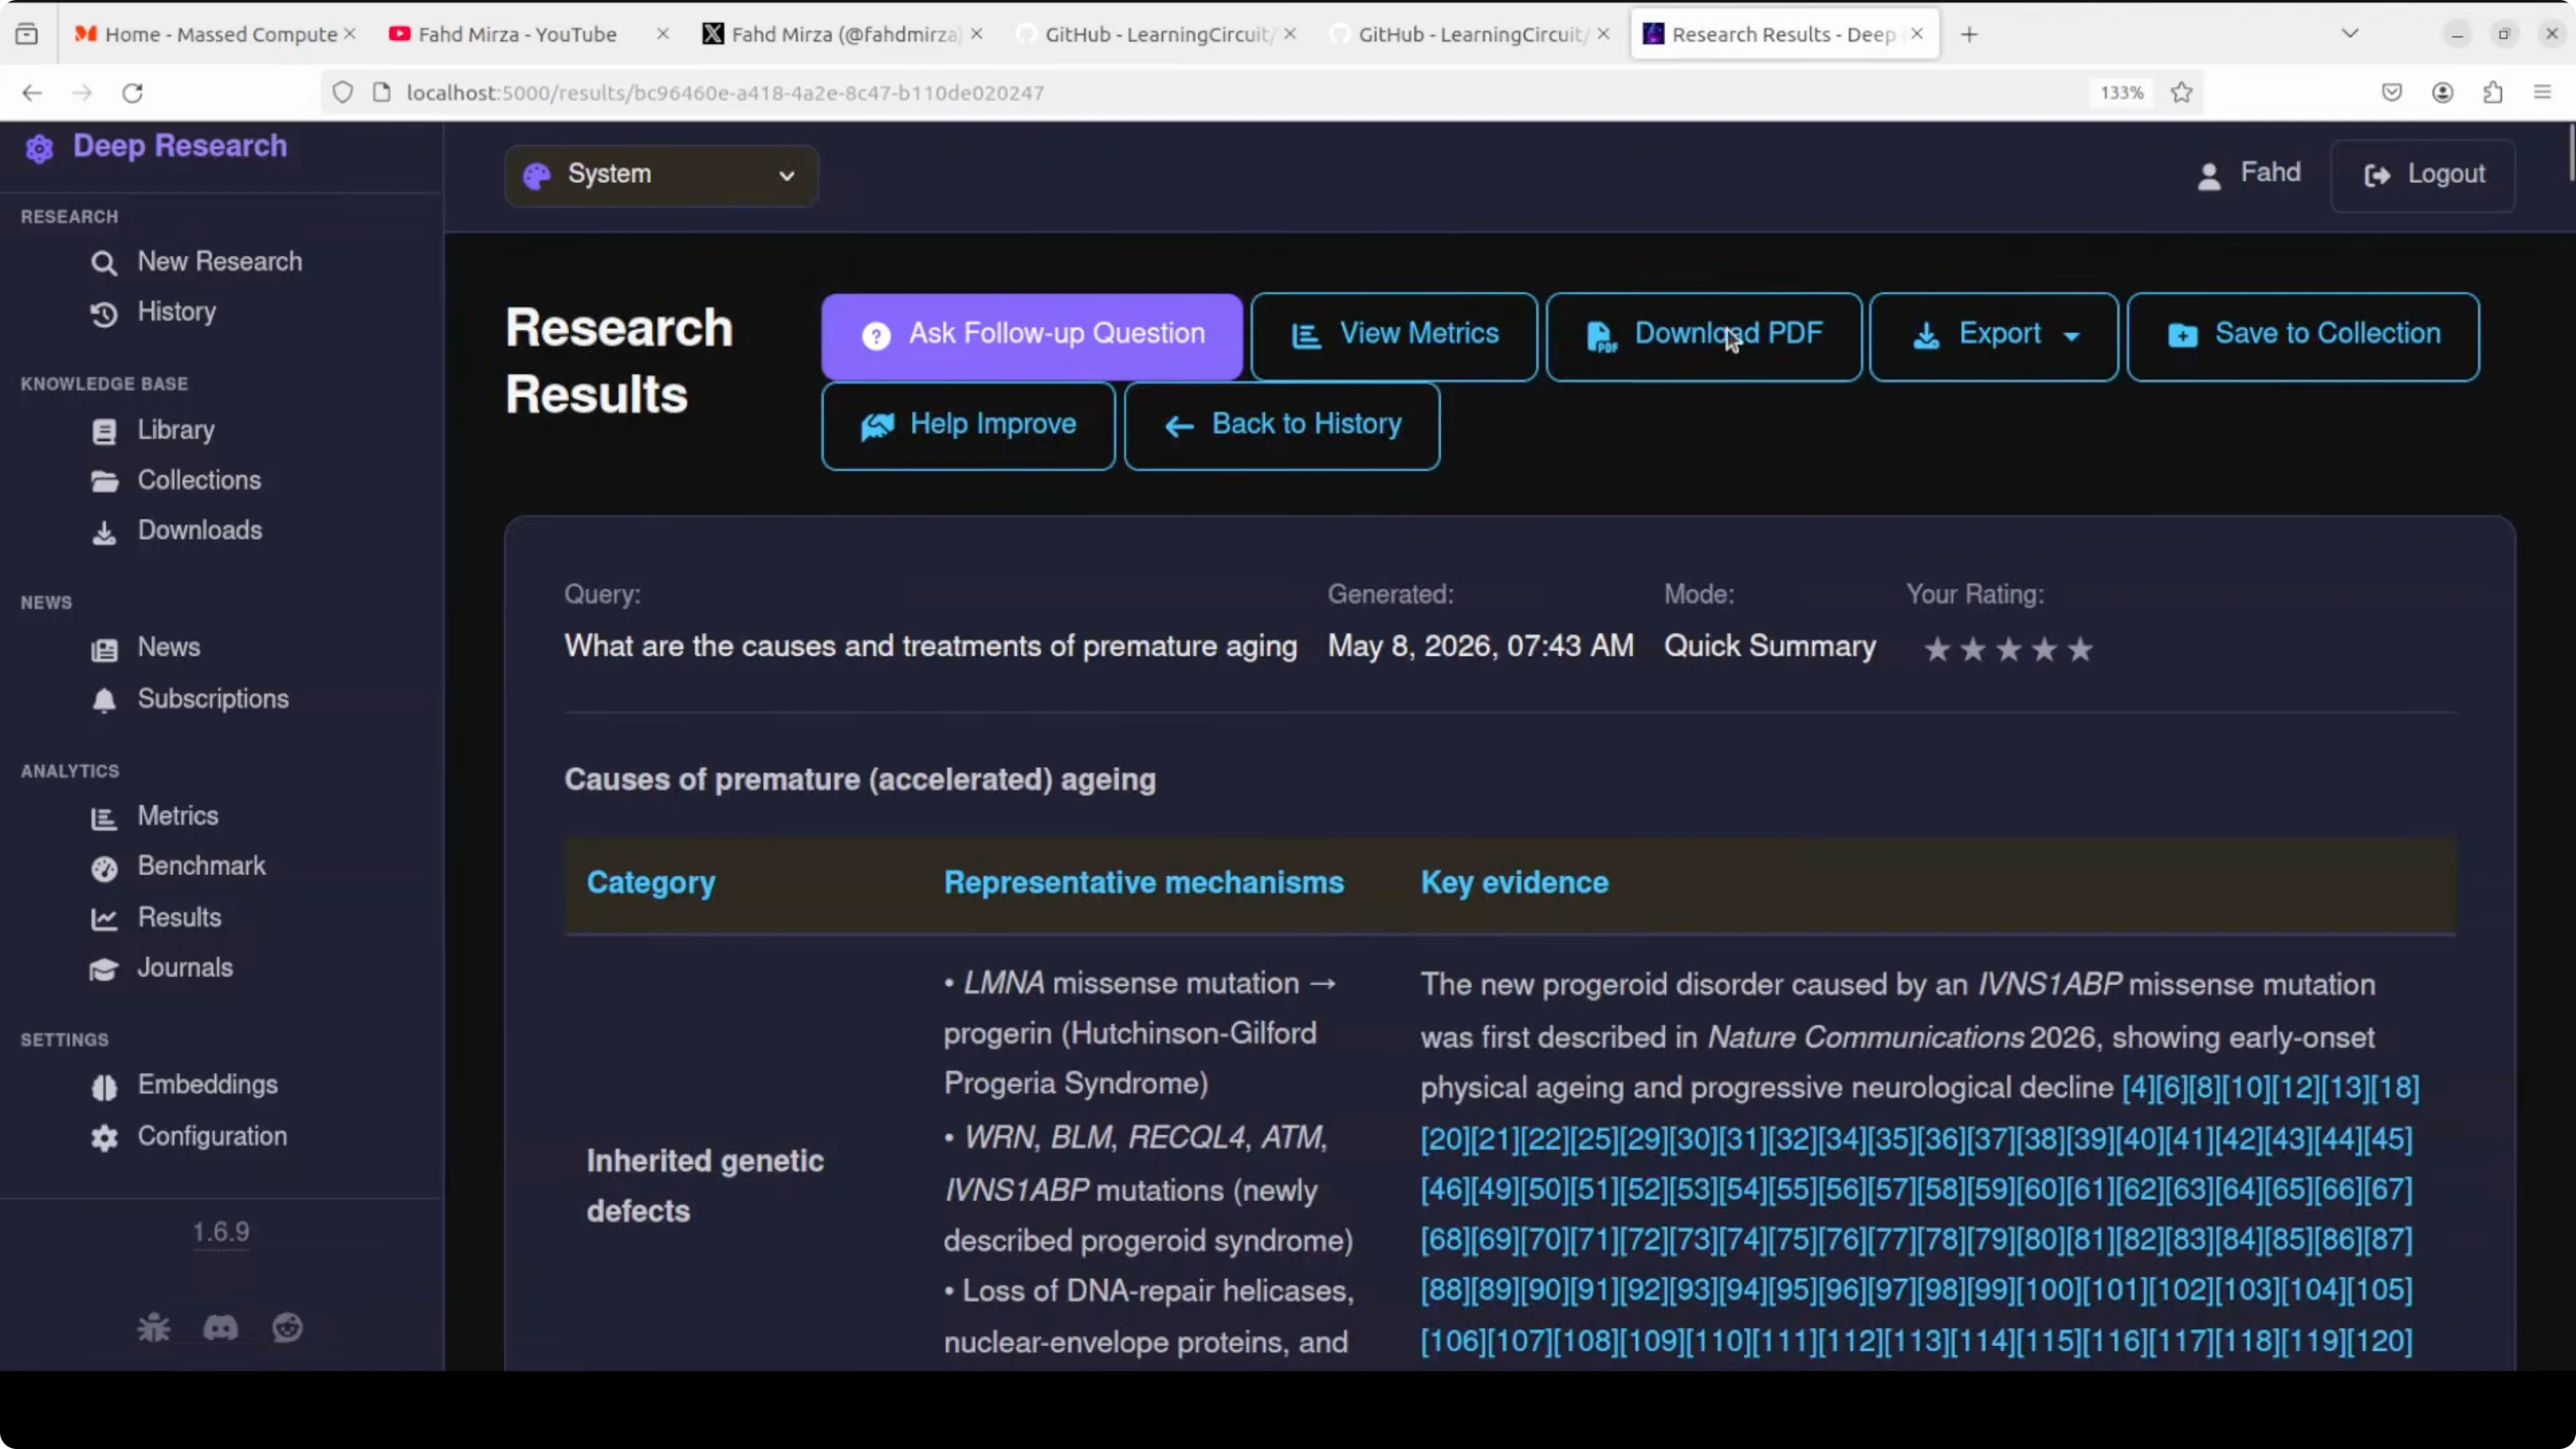This screenshot has height=1449, width=2576.
Task: Click the Results line-chart icon
Action: [x=104, y=919]
